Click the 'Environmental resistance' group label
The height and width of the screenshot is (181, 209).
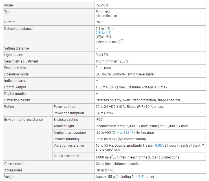pyautogui.click(x=23, y=120)
